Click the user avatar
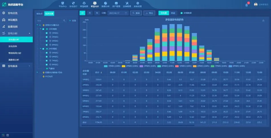Screen dimensions: 271x138 click(256, 5)
